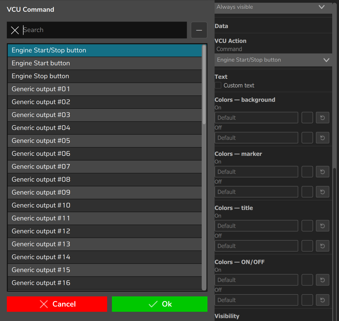Choose Generic output #11 row
The height and width of the screenshot is (321, 339).
(x=105, y=218)
